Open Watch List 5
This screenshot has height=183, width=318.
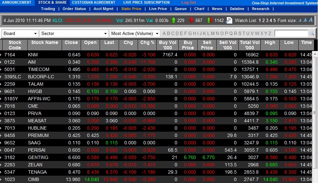(x=274, y=20)
